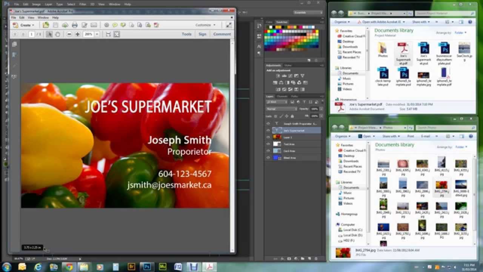The width and height of the screenshot is (483, 272).
Task: Click the Chrome icon in the taskbar
Action: pos(69,267)
